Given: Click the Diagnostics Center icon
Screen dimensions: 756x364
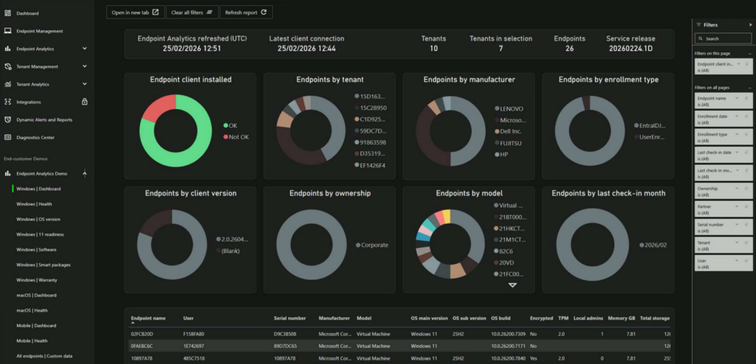Looking at the screenshot, I should point(7,137).
